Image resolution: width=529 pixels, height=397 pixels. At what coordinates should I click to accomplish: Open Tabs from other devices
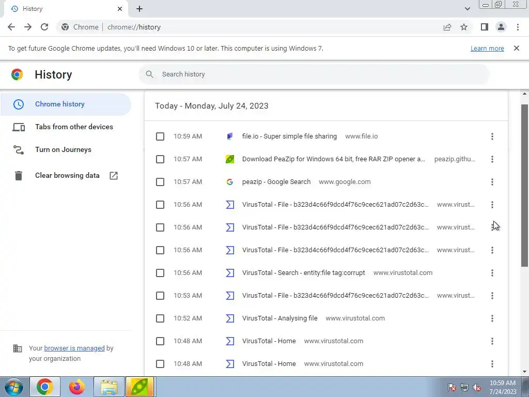tap(66, 127)
